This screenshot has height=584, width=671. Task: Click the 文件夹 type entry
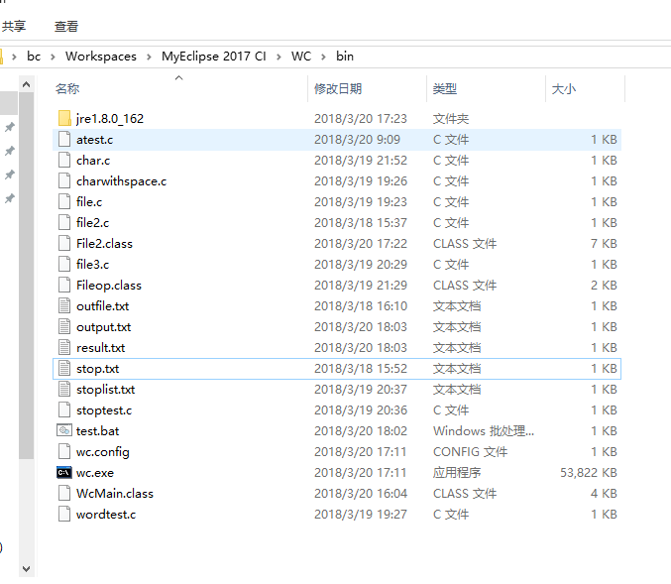click(451, 119)
